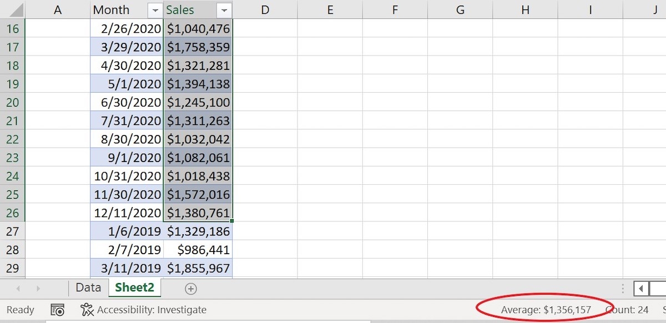
Task: Click Count: 24 in the status bar
Action: click(x=628, y=311)
